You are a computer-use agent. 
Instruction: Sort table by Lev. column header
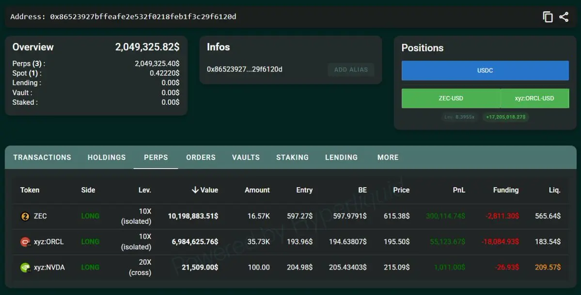click(144, 190)
